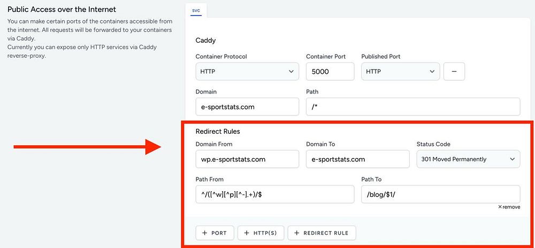
Task: Open the Status Code 301 dropdown
Action: (x=468, y=159)
